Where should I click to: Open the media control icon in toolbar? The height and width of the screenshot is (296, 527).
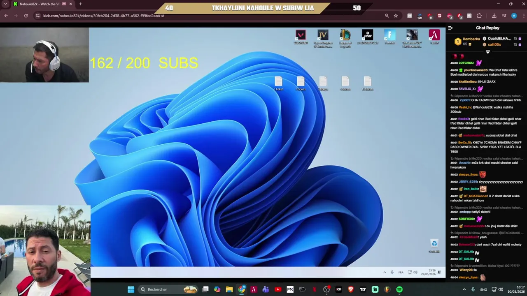point(504,16)
